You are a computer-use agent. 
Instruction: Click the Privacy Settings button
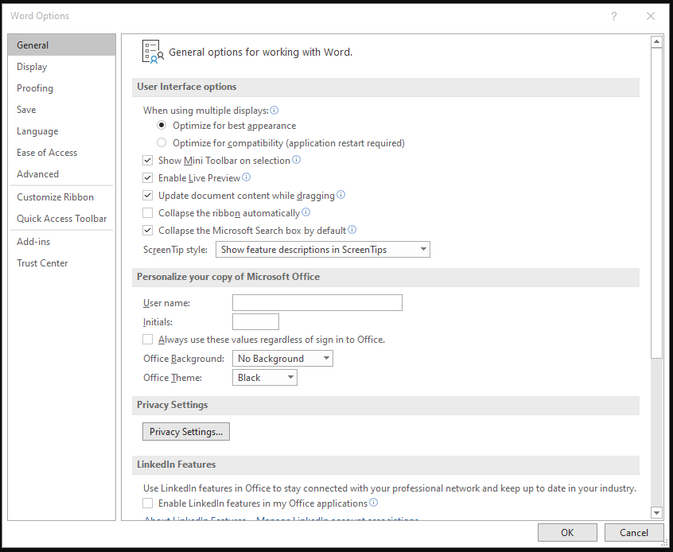click(185, 432)
